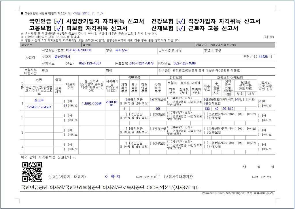
Task: Toggle the 고용보험 피보험 자격취득 title checkbox
Action: [x=58, y=28]
